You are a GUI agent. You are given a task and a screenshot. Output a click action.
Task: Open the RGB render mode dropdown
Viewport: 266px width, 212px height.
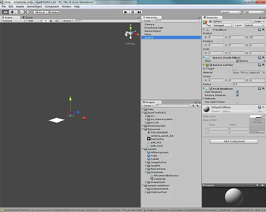click(35, 21)
